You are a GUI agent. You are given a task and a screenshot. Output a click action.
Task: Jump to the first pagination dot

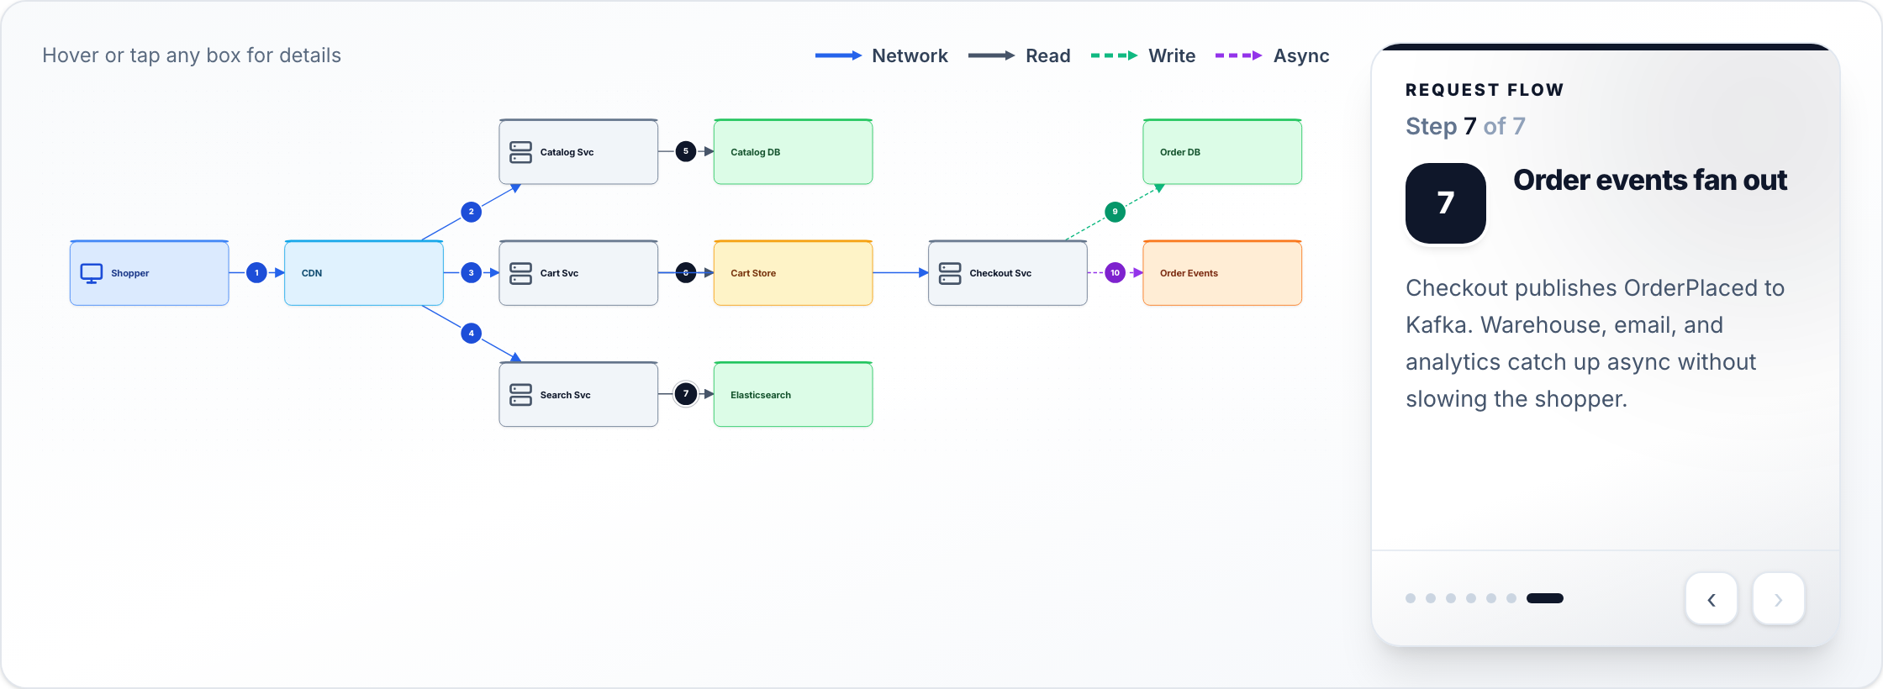1411,598
